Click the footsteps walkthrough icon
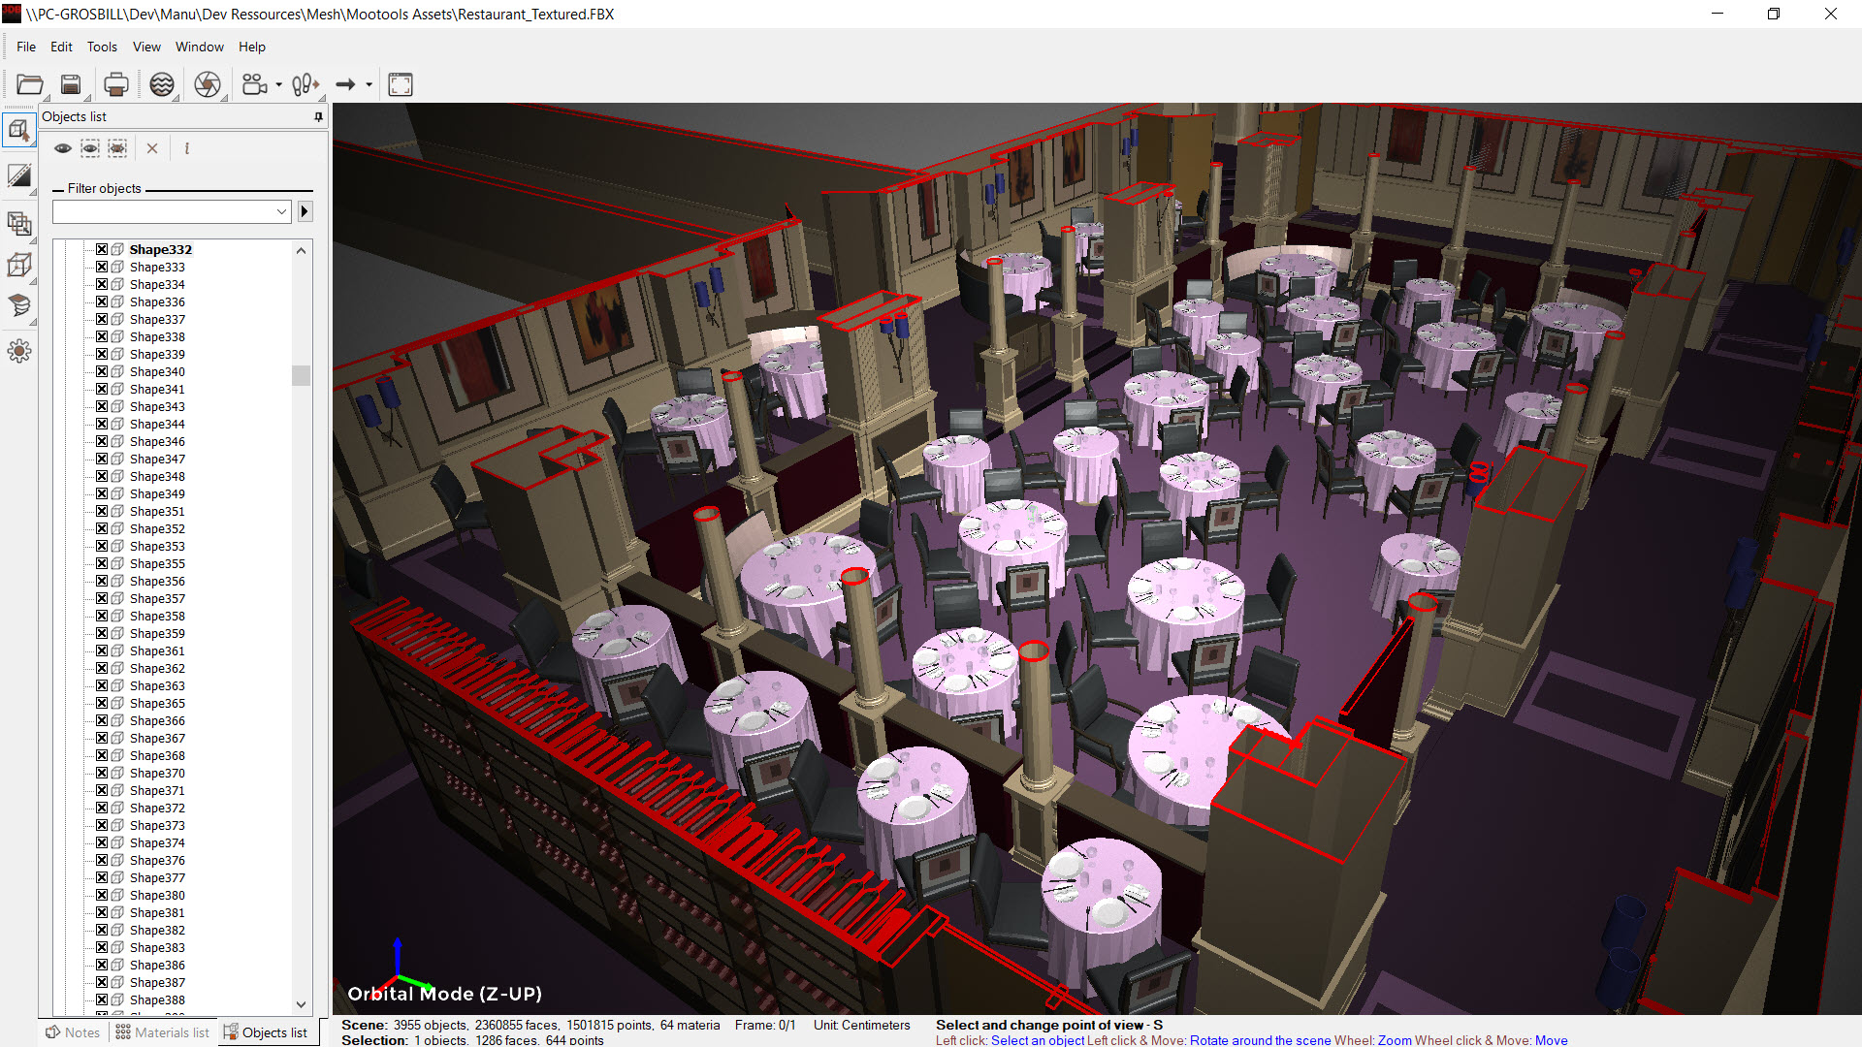 305,85
